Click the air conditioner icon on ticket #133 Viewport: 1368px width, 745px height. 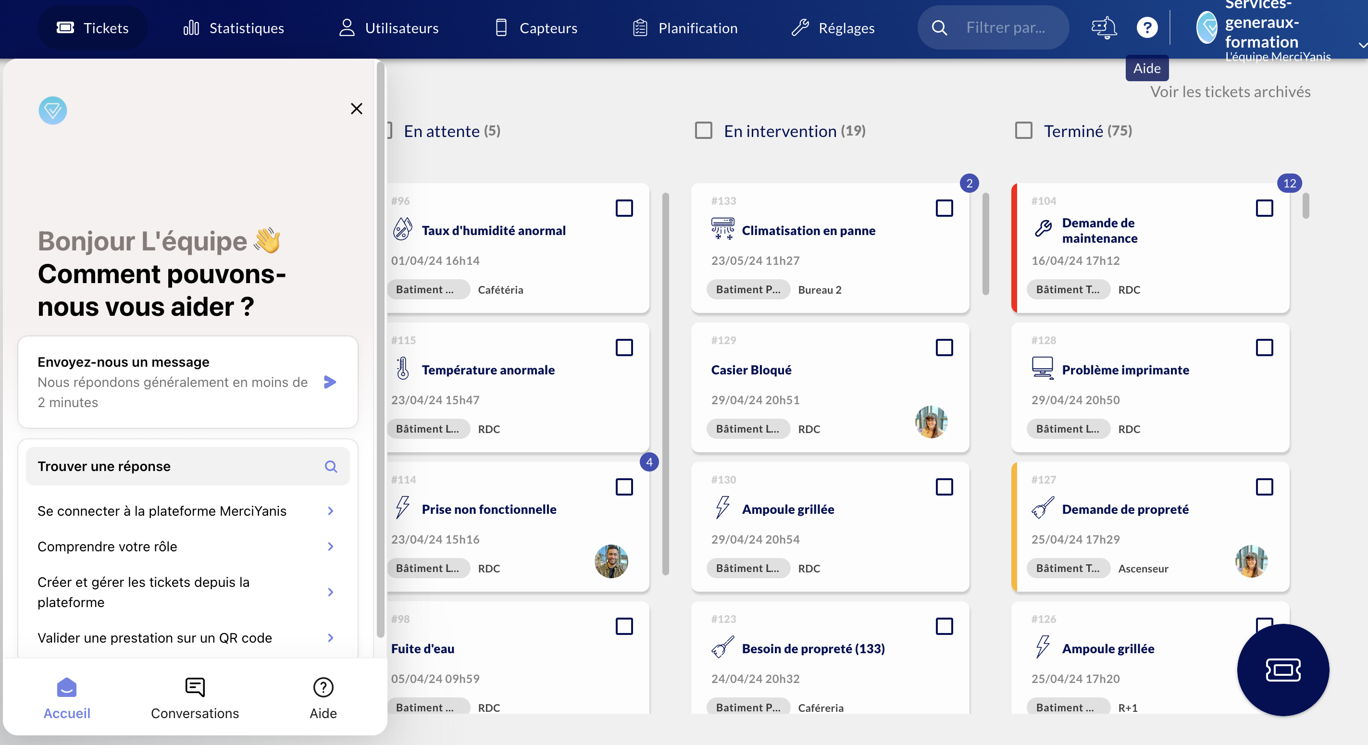click(x=722, y=229)
